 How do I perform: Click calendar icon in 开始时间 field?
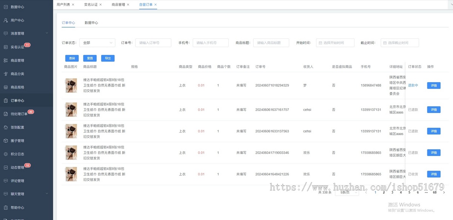click(x=320, y=43)
